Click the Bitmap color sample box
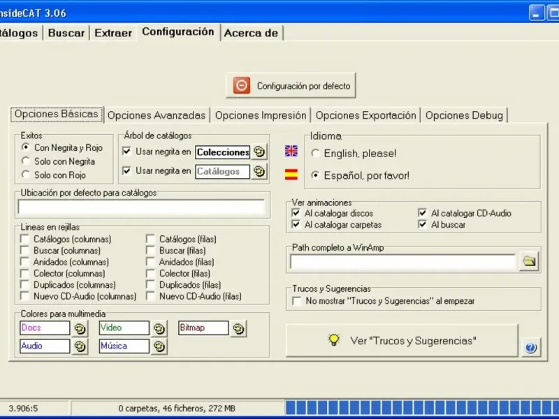This screenshot has width=559, height=419. coord(203,328)
